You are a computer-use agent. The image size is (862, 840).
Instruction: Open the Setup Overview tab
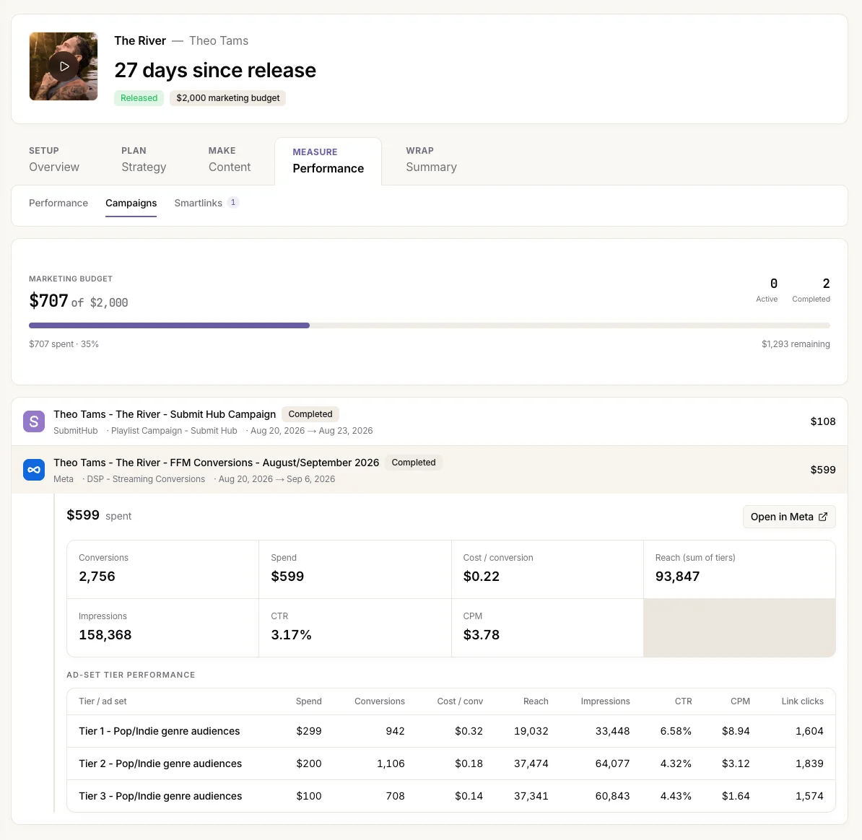point(54,160)
